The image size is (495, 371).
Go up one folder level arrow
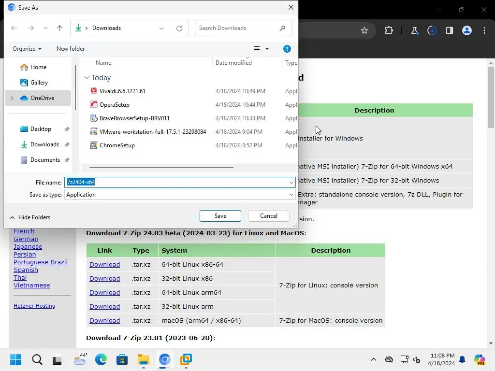point(59,28)
